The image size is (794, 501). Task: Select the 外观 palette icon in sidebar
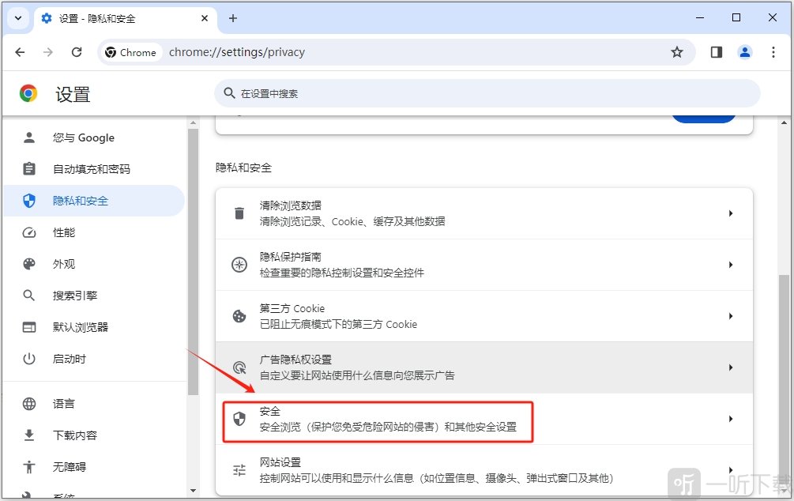pyautogui.click(x=29, y=264)
